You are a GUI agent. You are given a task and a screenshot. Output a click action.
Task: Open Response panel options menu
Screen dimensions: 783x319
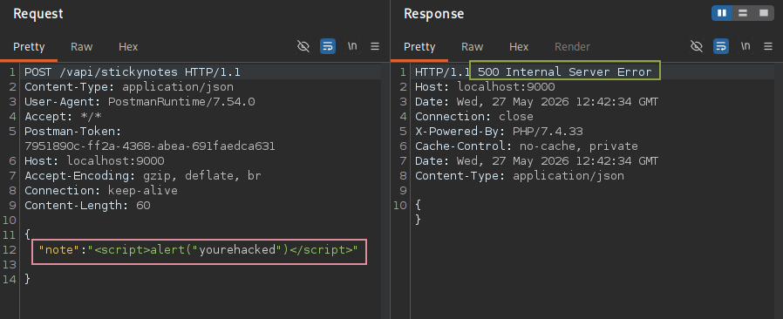click(x=768, y=46)
